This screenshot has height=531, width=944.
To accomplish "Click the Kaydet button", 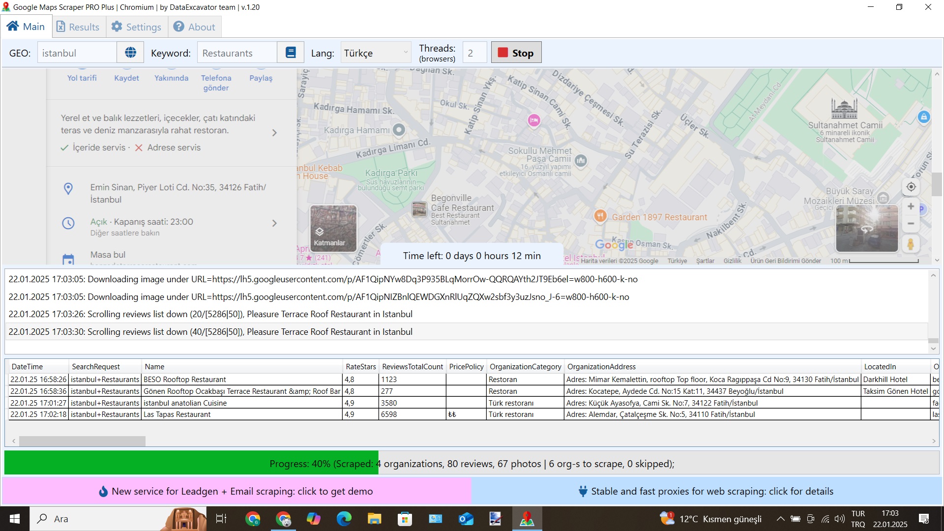I will click(x=126, y=78).
